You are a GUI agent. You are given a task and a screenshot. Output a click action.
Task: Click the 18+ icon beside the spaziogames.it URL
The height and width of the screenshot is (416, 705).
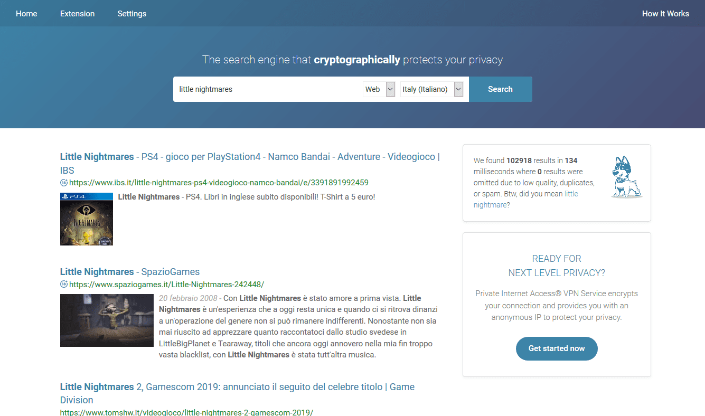64,284
